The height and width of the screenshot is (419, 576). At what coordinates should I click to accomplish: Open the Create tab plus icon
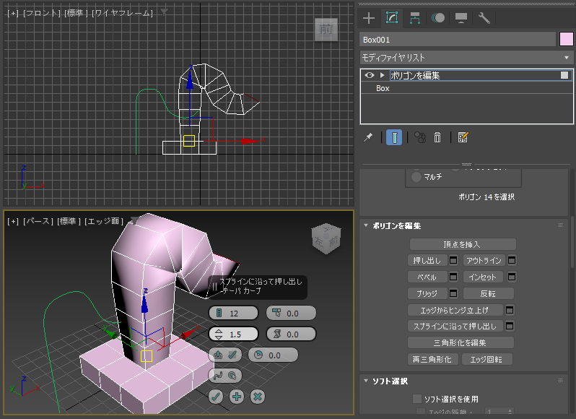click(368, 18)
